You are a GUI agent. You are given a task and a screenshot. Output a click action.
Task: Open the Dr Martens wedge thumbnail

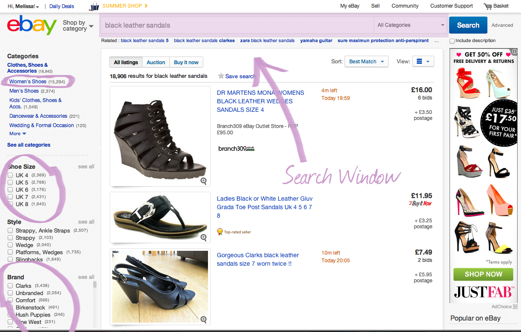tap(160, 136)
